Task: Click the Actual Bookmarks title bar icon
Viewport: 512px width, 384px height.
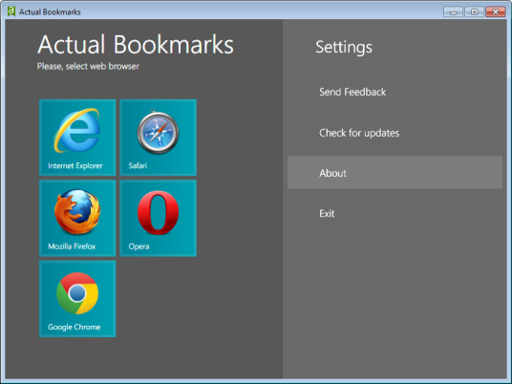Action: [11, 11]
